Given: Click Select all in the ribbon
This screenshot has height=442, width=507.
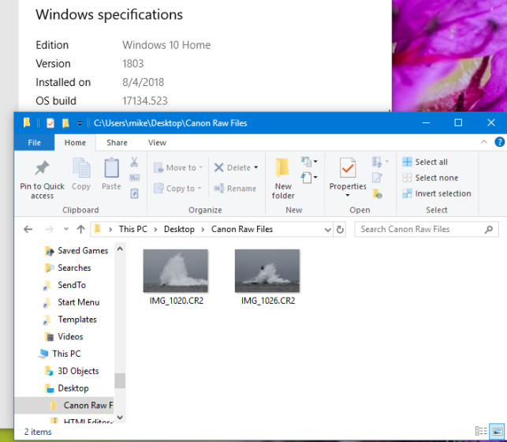Looking at the screenshot, I should tap(425, 162).
